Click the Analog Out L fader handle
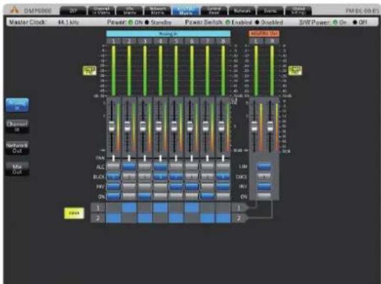Image resolution: width=381 pixels, height=284 pixels. pyautogui.click(x=254, y=126)
